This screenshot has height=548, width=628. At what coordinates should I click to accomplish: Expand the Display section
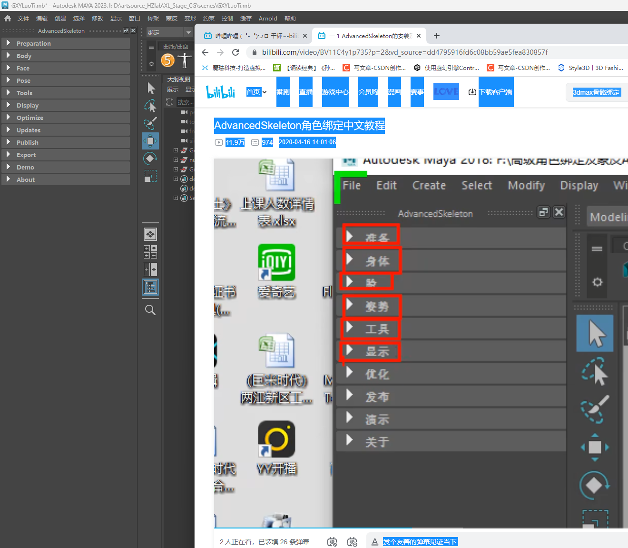coord(66,105)
